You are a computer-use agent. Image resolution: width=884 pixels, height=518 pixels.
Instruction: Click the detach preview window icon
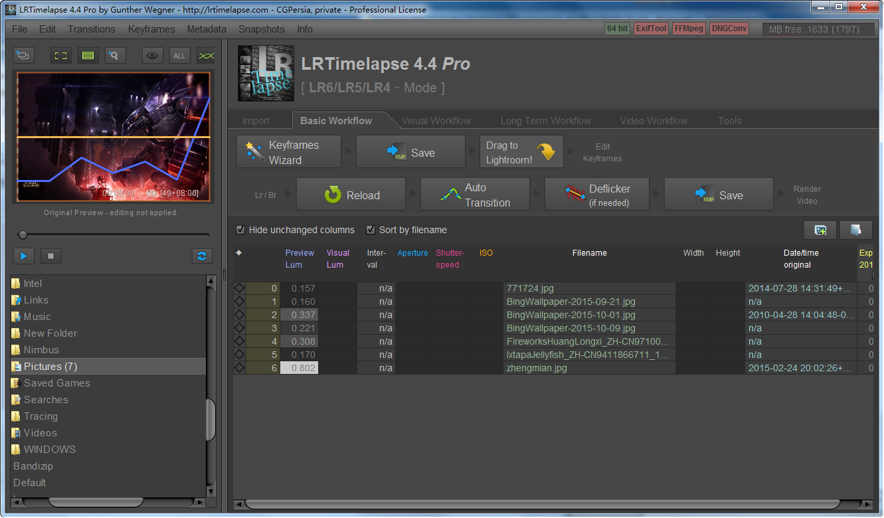point(23,56)
